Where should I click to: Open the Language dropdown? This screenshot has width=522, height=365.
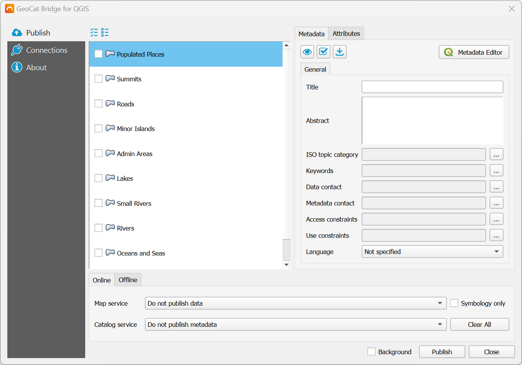click(x=432, y=252)
